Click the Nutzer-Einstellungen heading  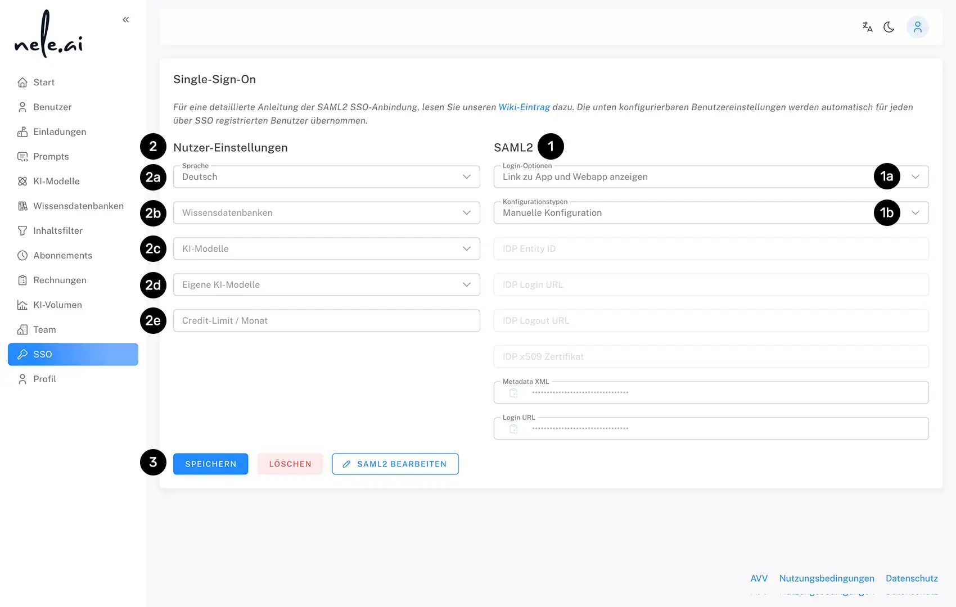[231, 148]
